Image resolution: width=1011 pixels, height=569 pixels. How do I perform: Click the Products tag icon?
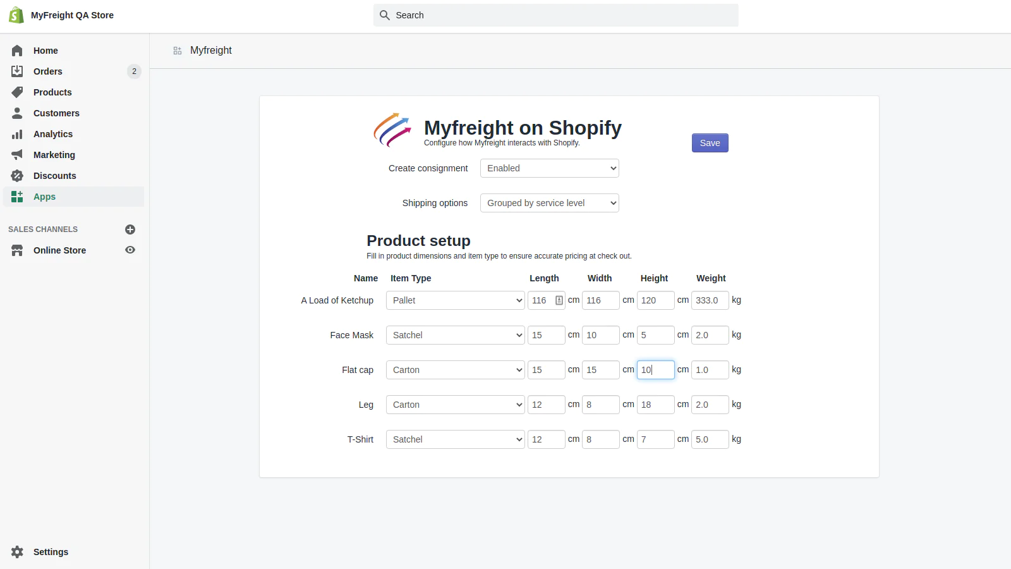click(17, 92)
